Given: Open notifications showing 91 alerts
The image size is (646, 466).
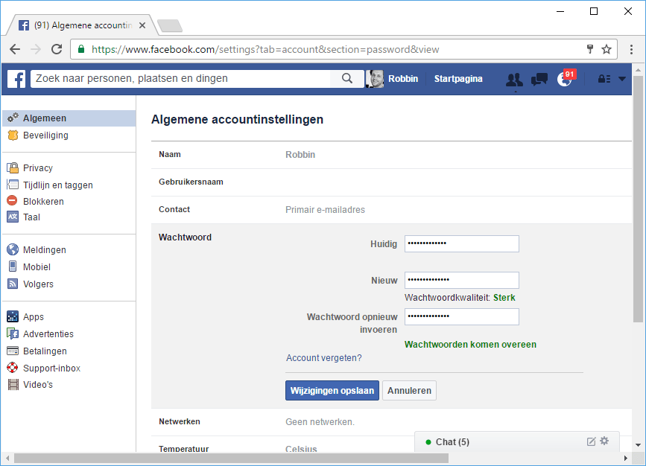Looking at the screenshot, I should [564, 79].
